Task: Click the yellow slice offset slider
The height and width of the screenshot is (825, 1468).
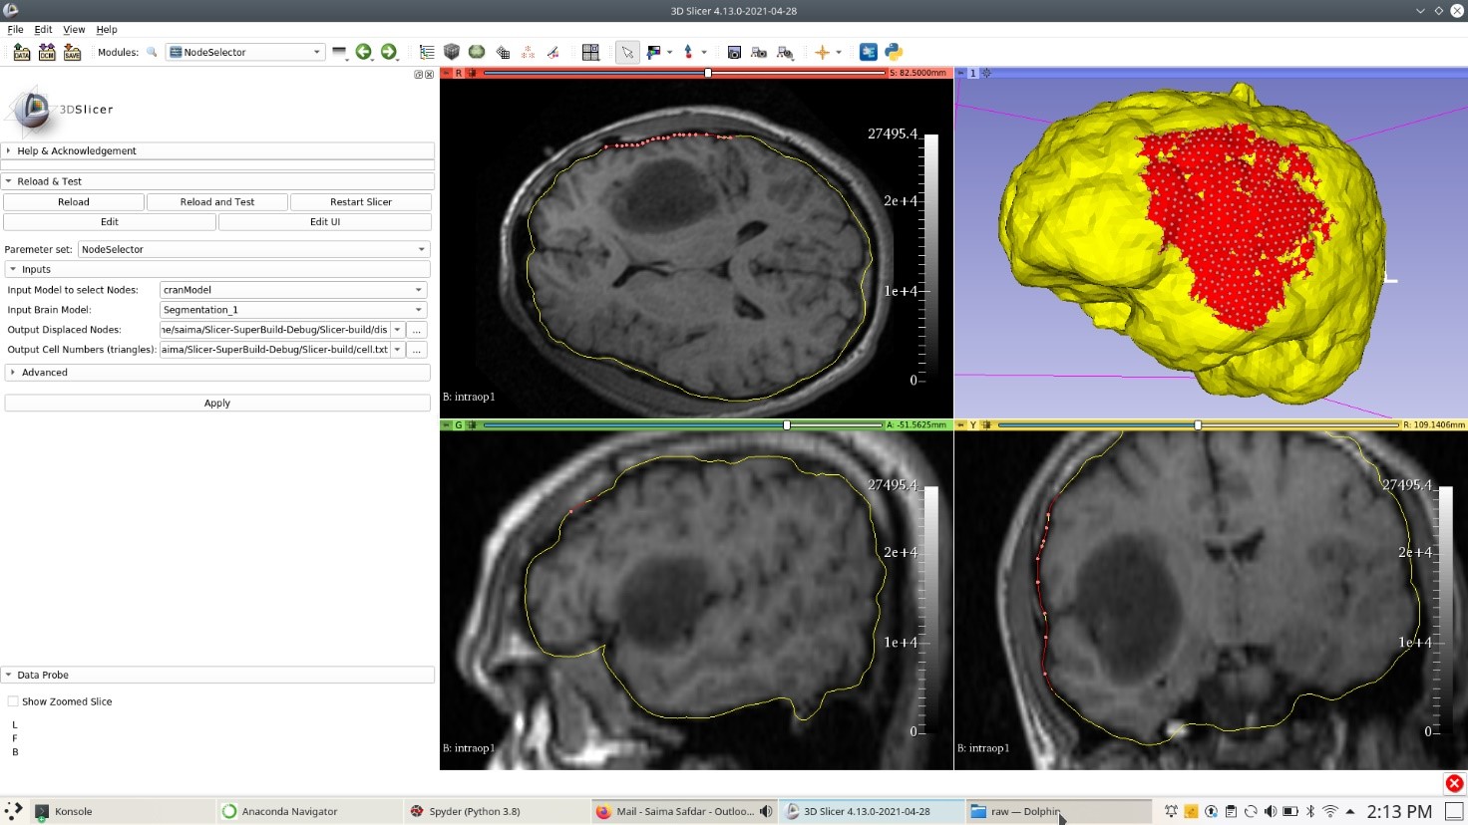Action: pyautogui.click(x=1199, y=424)
